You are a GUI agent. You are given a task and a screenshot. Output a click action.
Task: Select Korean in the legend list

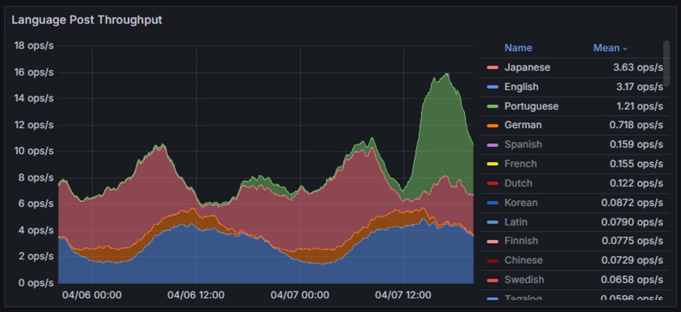(x=520, y=202)
